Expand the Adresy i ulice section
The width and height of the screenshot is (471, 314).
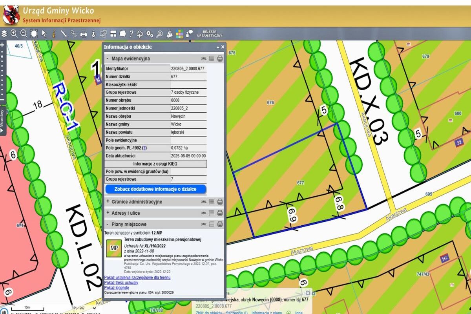(x=108, y=213)
